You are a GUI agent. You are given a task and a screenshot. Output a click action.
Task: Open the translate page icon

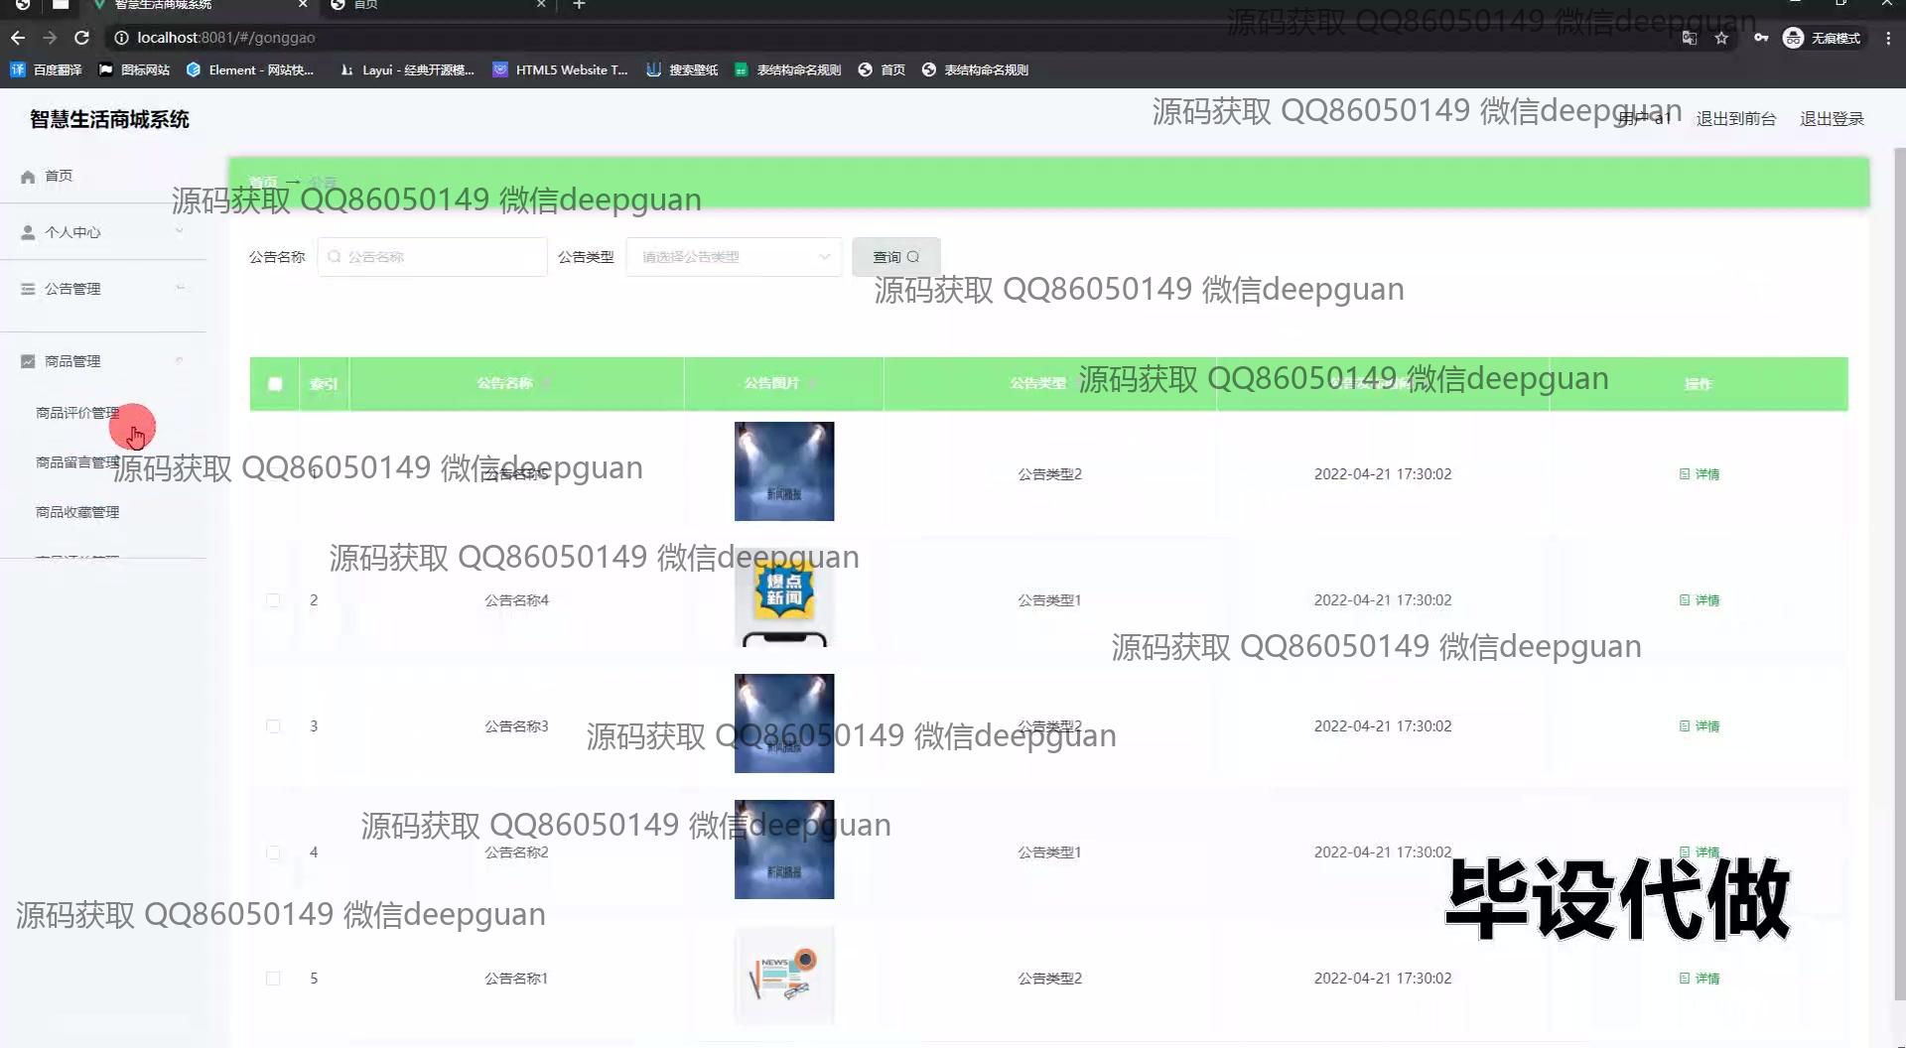point(1690,38)
